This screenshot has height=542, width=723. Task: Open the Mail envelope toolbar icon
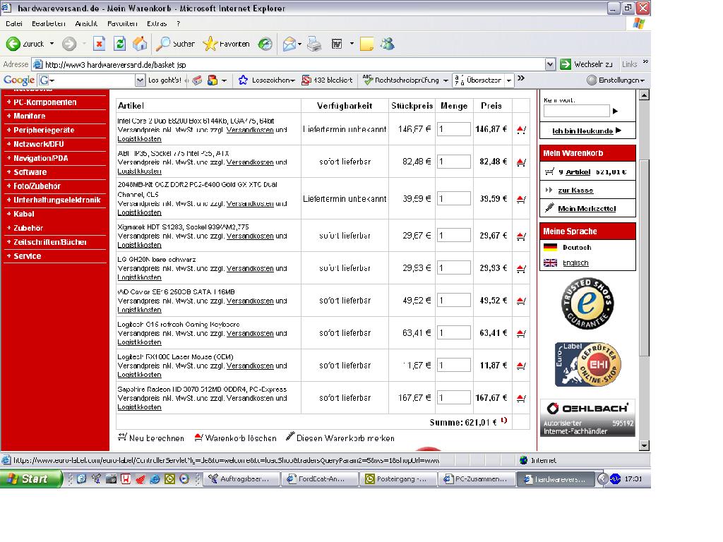tap(289, 44)
